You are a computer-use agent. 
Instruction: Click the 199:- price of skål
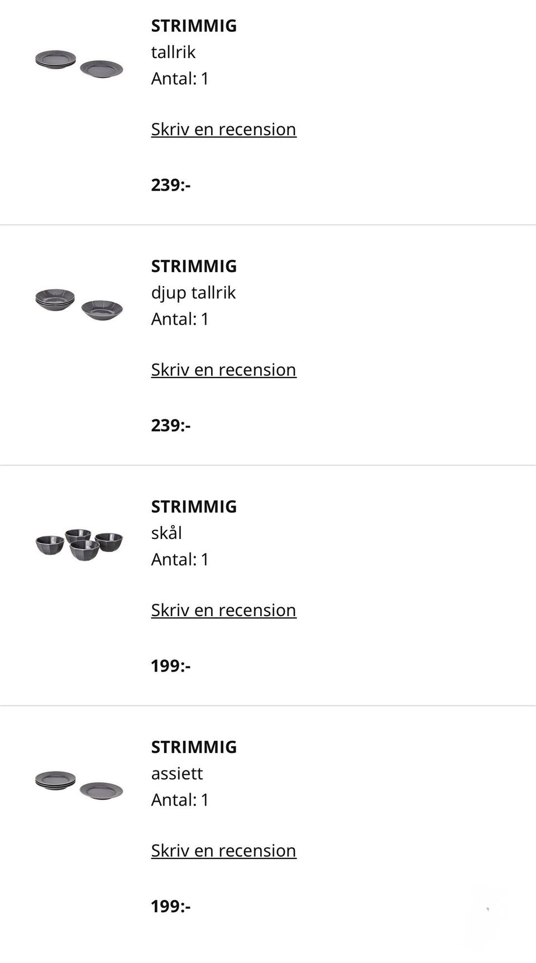click(170, 666)
